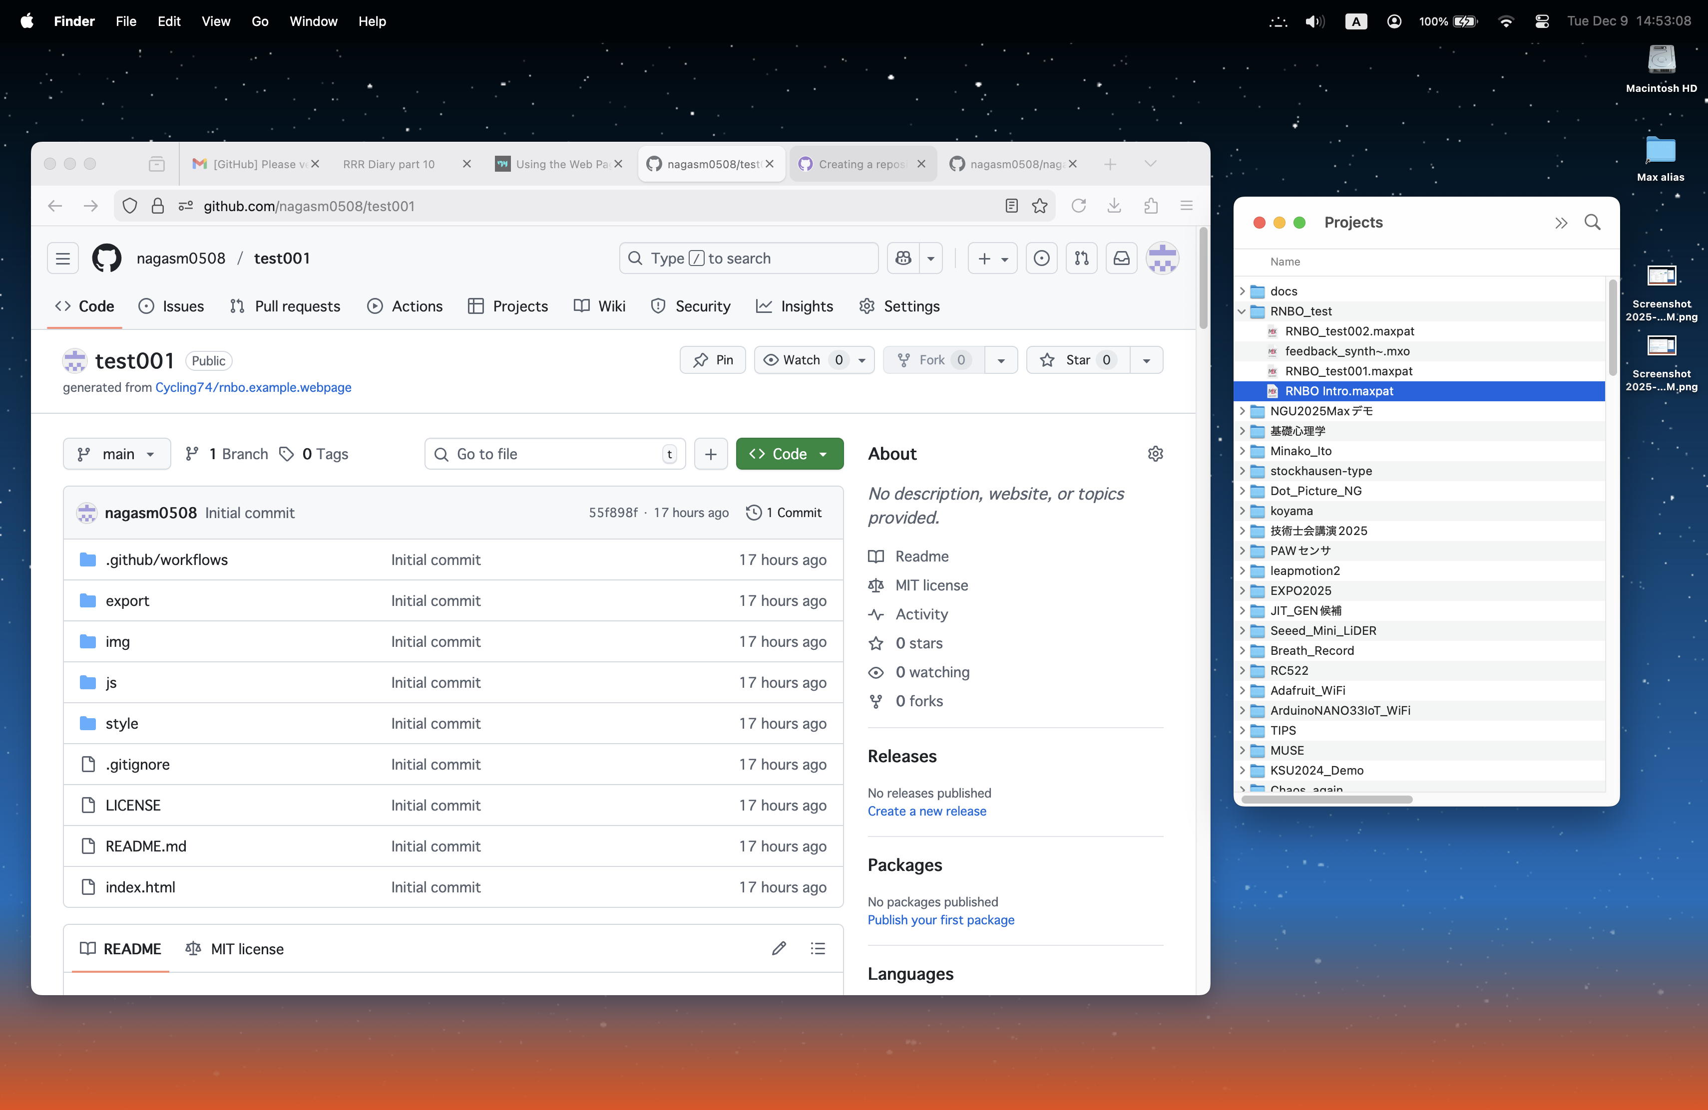Edit README with the pencil icon
Image resolution: width=1708 pixels, height=1110 pixels.
pos(779,949)
